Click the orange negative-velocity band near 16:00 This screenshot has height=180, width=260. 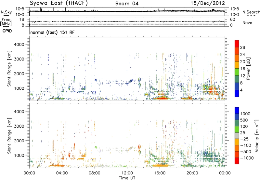click(x=161, y=165)
